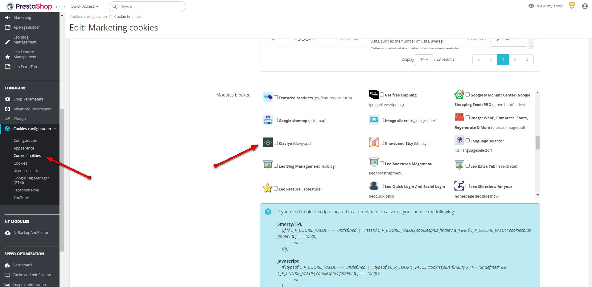Viewport: 592px width, 287px height.
Task: Click the NtBackupAndRestore cloud icon
Action: pyautogui.click(x=7, y=233)
